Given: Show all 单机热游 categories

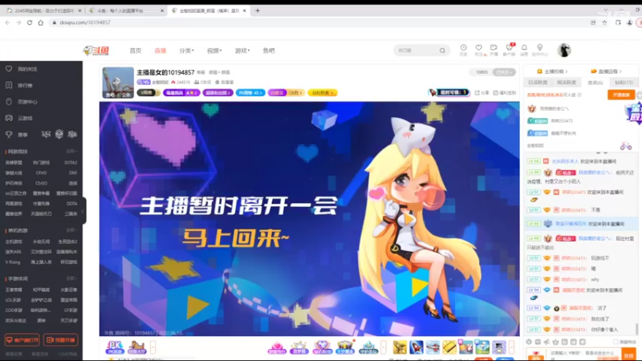Looking at the screenshot, I should pyautogui.click(x=71, y=230).
